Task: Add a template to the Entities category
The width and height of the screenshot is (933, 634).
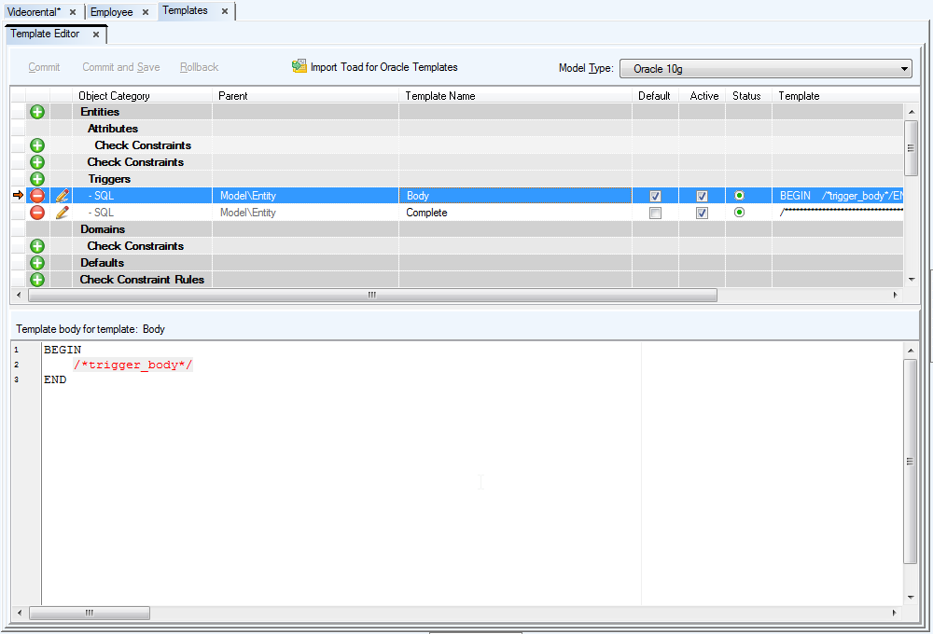Action: 37,112
